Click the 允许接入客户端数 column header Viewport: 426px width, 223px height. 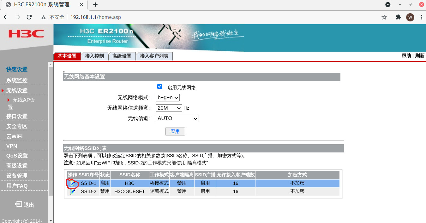coord(236,175)
